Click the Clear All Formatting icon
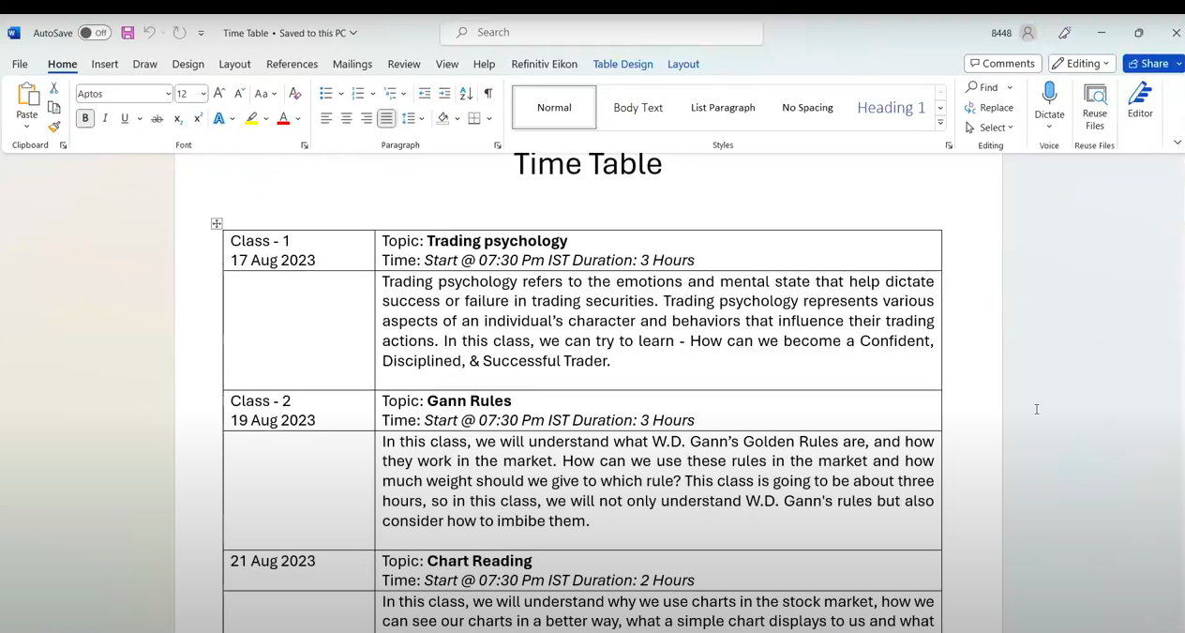 [x=294, y=94]
